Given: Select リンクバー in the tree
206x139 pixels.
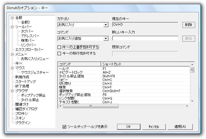Looking at the screenshot, I should click(28, 45).
